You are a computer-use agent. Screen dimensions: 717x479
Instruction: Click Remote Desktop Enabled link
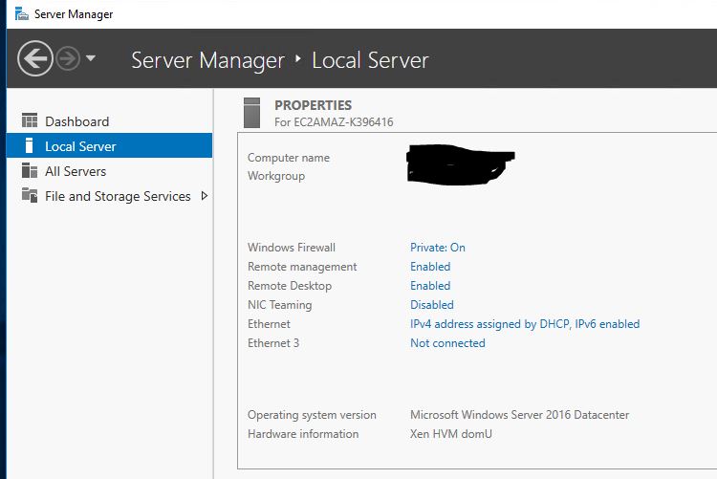click(x=430, y=286)
